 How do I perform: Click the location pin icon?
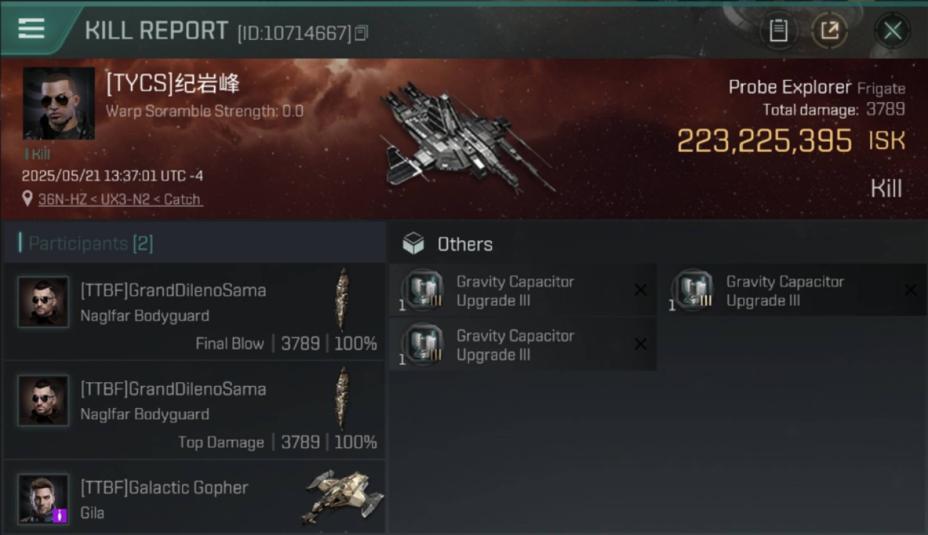tap(27, 199)
